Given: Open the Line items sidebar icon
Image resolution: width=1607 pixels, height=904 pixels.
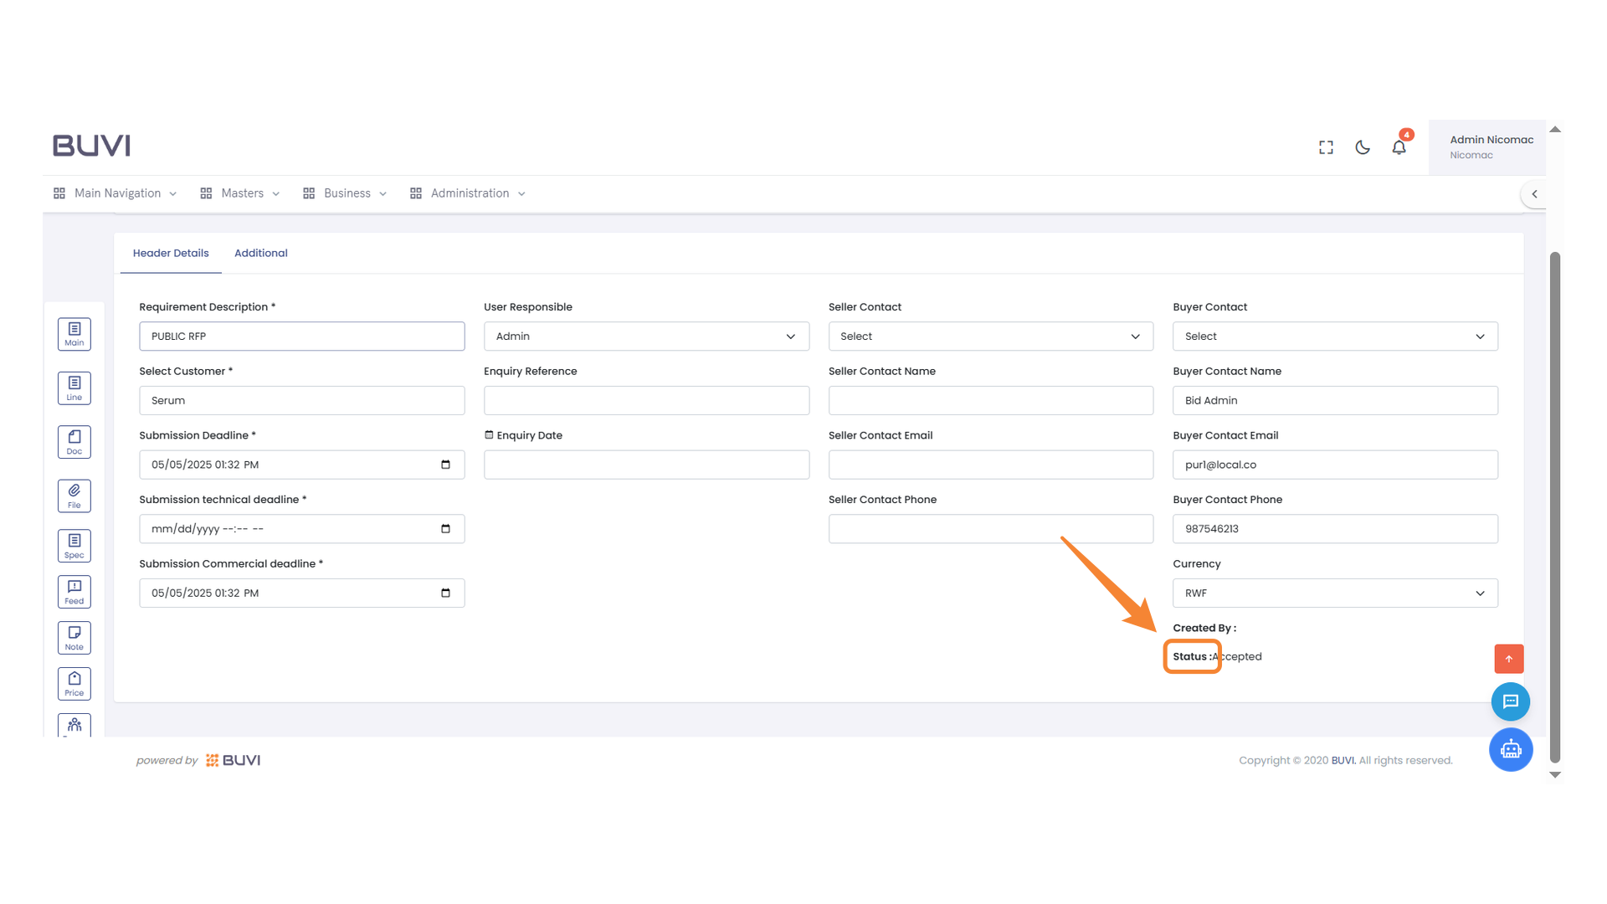Looking at the screenshot, I should (74, 388).
